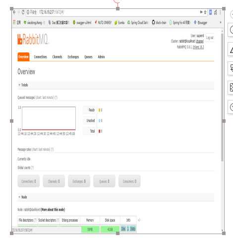Image resolution: width=233 pixels, height=241 pixels.
Task: Click the Queued messages chart area
Action: coord(49,118)
